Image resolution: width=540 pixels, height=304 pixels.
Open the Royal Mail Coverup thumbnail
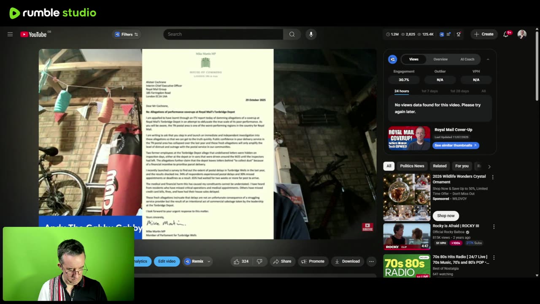coord(409,138)
